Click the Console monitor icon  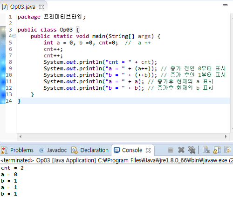[x=116, y=150]
